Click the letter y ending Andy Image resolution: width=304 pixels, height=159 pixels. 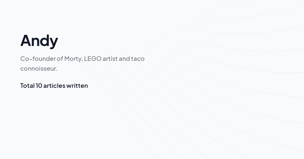click(54, 42)
